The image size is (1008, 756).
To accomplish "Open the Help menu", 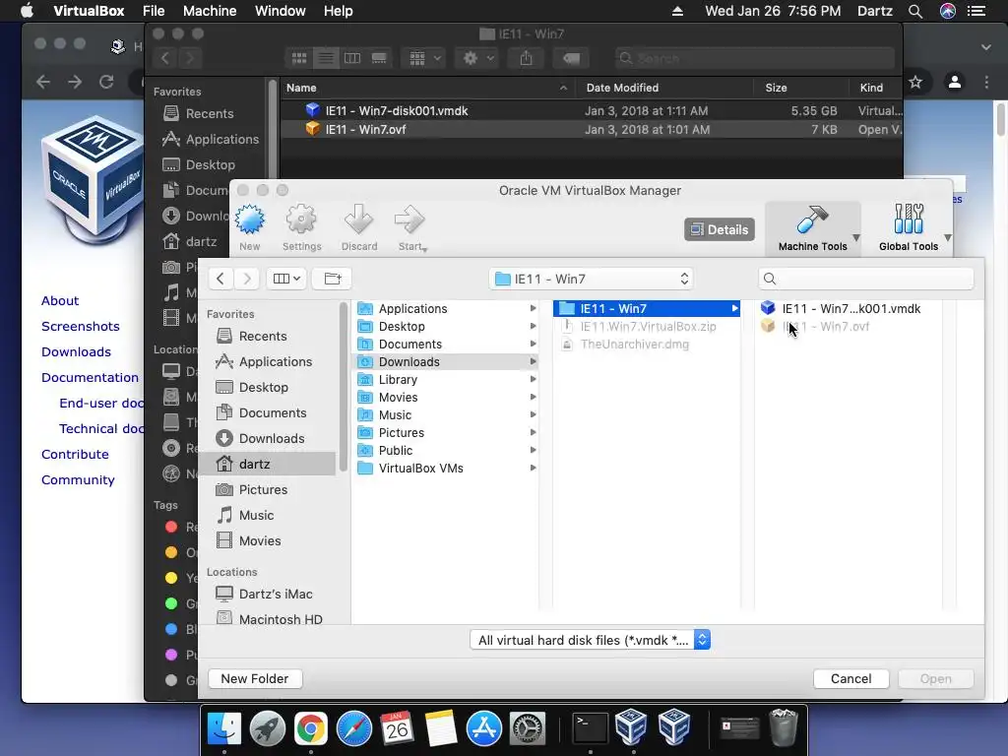I will pos(339,11).
